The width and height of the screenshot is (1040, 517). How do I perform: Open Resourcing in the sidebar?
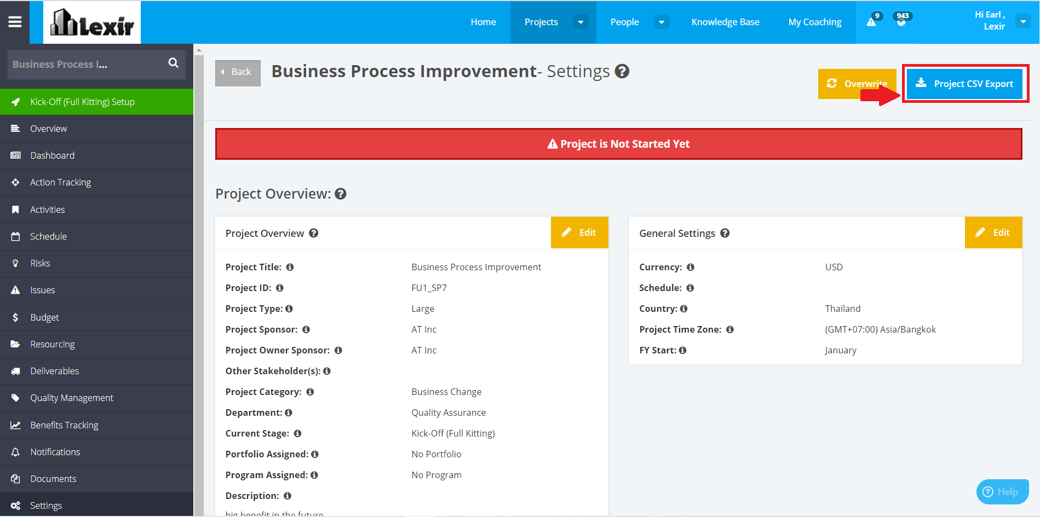click(x=96, y=344)
